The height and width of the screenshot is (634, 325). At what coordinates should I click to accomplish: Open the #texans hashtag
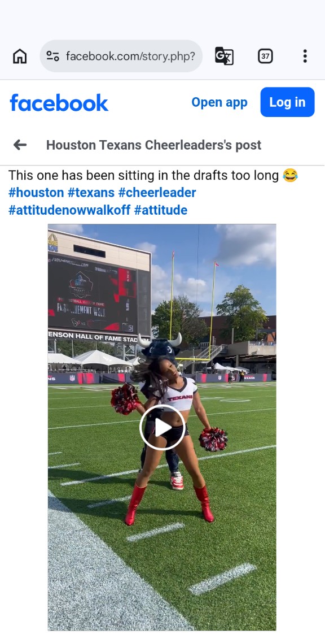(91, 193)
